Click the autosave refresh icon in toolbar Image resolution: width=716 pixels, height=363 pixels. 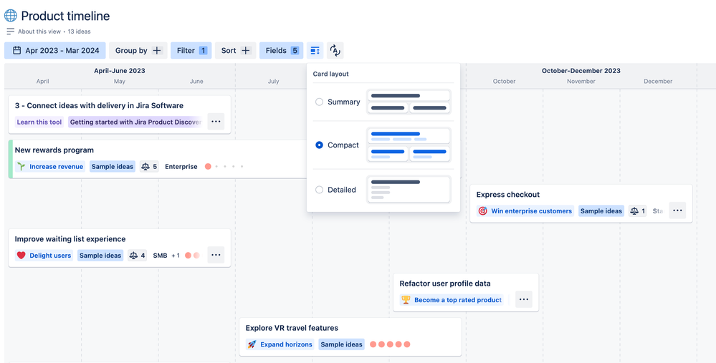click(335, 51)
